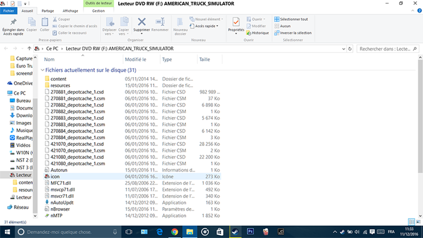Open the Fichier tab
The image size is (423, 238).
(9, 11)
